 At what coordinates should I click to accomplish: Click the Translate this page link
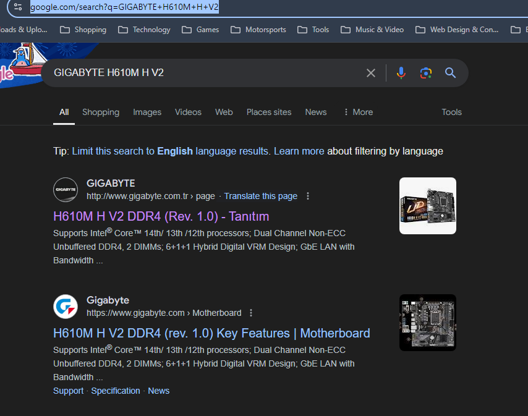tap(260, 196)
